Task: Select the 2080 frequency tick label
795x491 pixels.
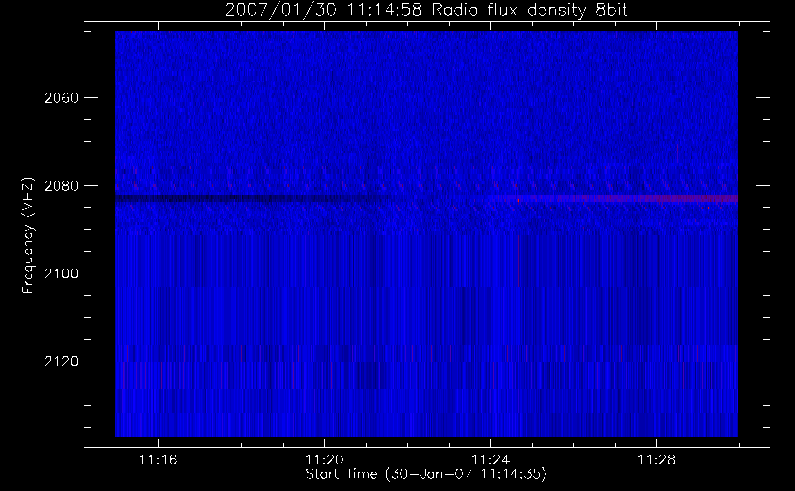Action: (61, 186)
